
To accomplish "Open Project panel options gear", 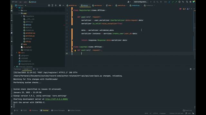I will pyautogui.click(x=60, y=5).
